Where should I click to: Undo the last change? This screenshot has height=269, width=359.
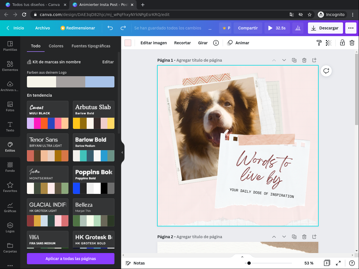pos(110,28)
